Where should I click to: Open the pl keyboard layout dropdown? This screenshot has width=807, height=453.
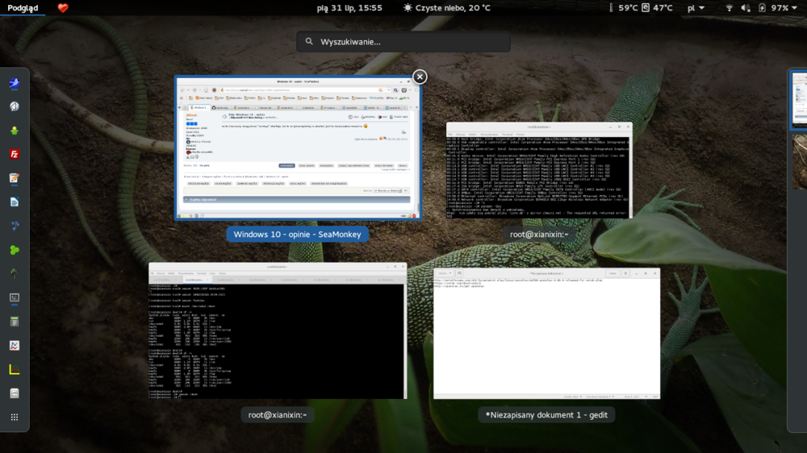pyautogui.click(x=696, y=8)
